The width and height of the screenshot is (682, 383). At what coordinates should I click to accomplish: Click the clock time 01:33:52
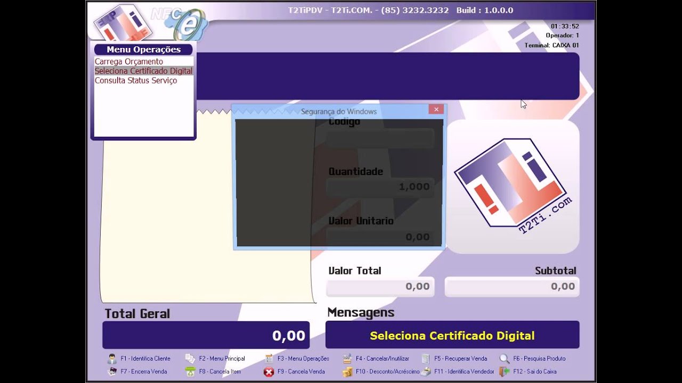(x=565, y=26)
